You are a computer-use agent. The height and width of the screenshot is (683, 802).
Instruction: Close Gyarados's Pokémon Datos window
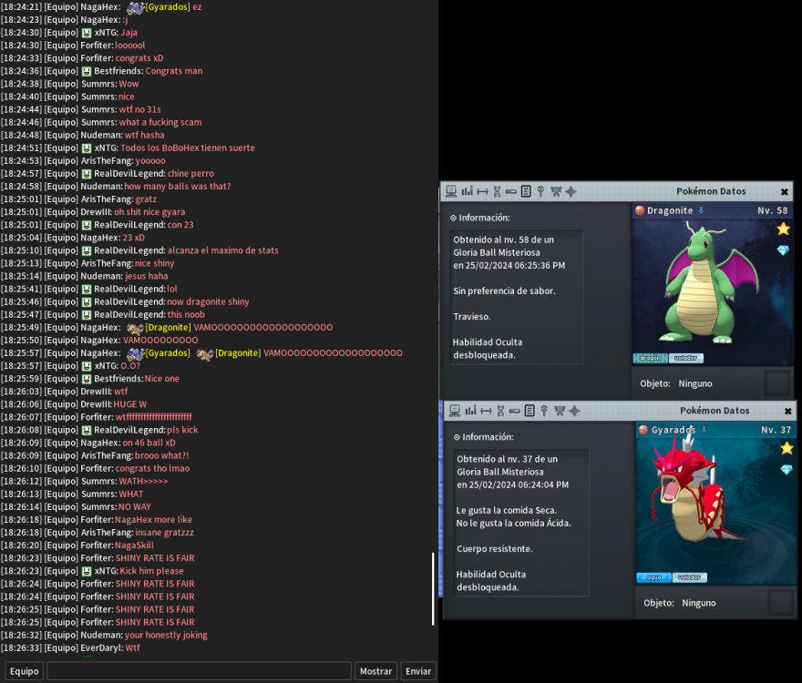pyautogui.click(x=787, y=411)
